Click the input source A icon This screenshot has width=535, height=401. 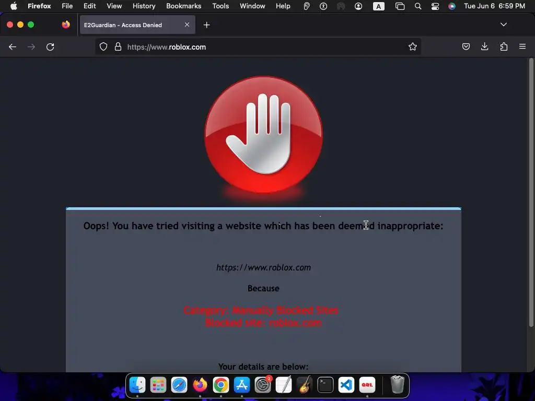[378, 6]
